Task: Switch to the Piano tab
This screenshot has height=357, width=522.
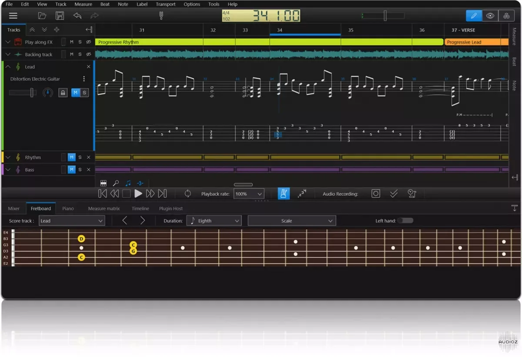Action: (68, 208)
